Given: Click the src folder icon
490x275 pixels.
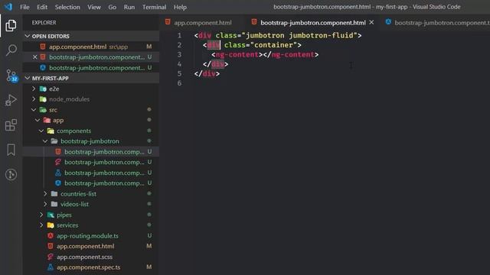Looking at the screenshot, I should pyautogui.click(x=43, y=110).
